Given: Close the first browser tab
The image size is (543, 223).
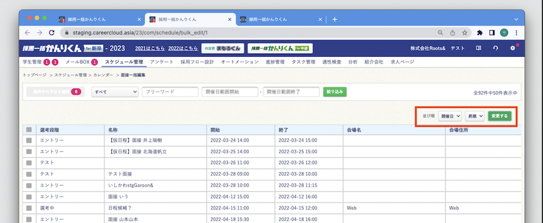Looking at the screenshot, I should click(139, 19).
